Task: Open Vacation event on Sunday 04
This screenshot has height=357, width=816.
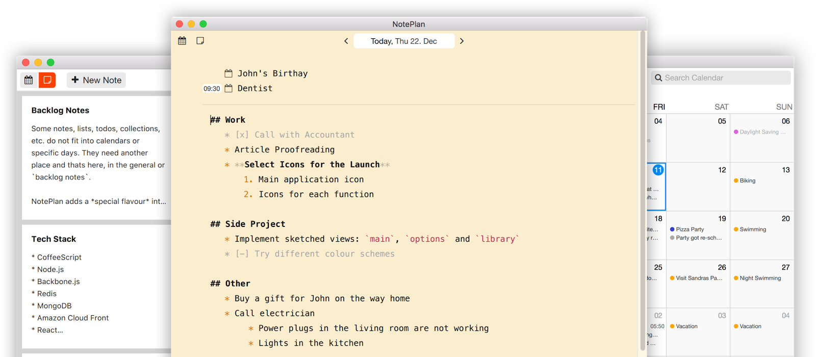Action: pos(748,326)
